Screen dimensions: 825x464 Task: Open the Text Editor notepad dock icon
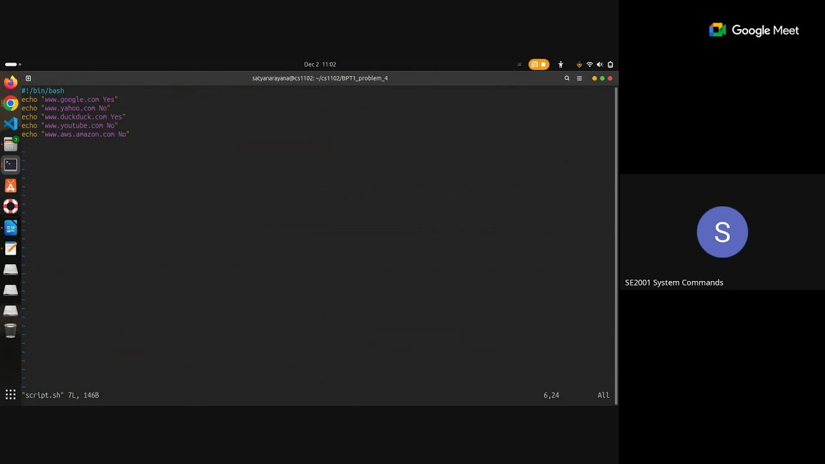point(10,249)
